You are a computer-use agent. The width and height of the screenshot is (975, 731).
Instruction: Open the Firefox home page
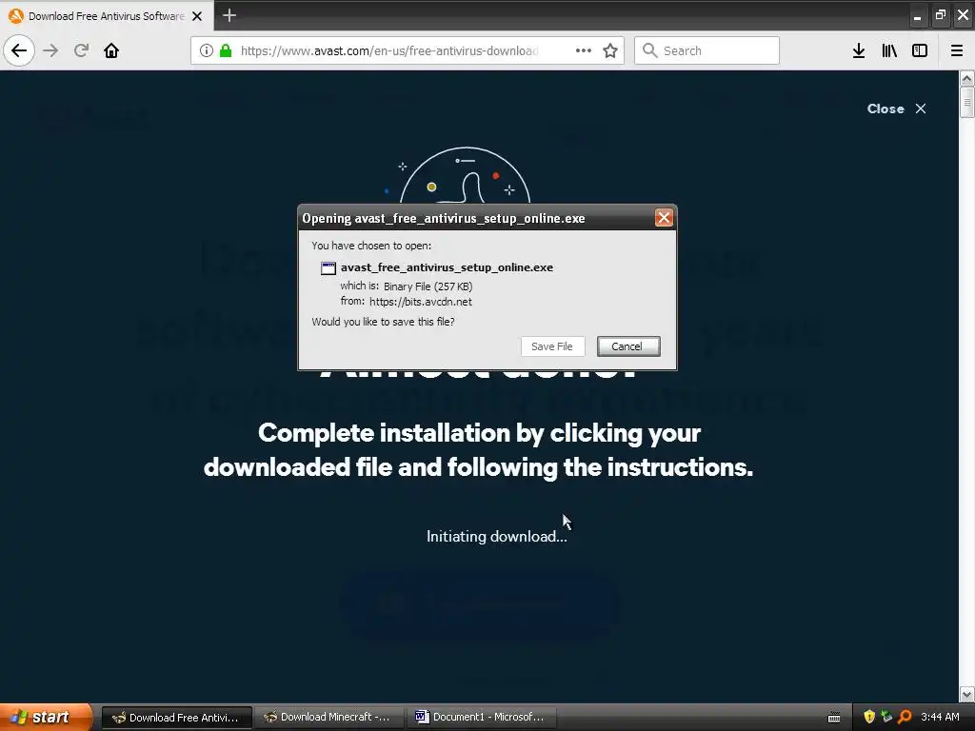111,50
